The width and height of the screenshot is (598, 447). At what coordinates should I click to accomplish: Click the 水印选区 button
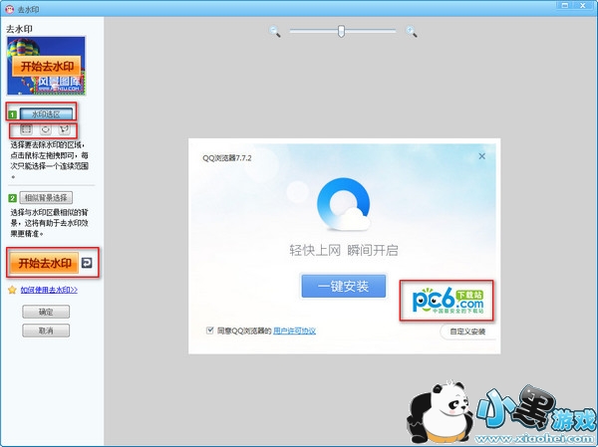point(46,113)
